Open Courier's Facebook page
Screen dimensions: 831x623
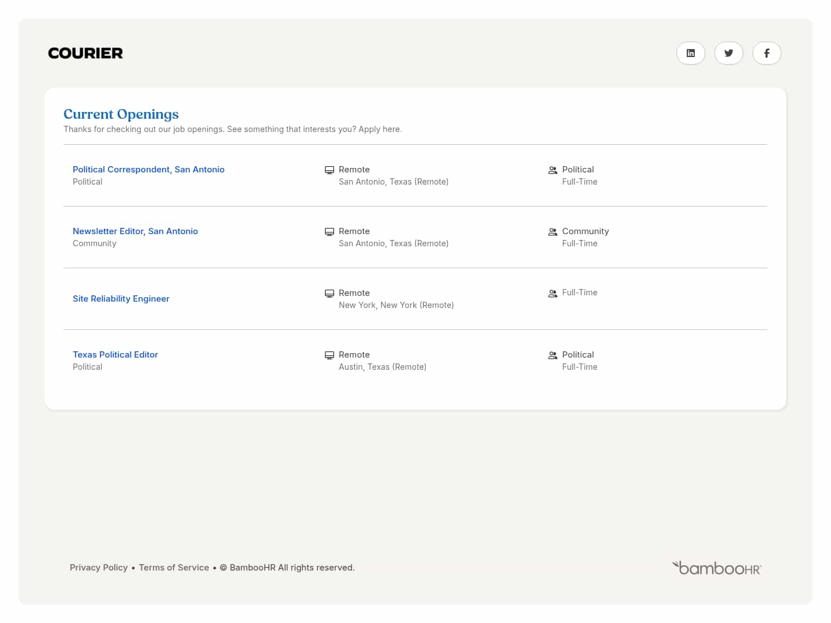click(x=766, y=53)
